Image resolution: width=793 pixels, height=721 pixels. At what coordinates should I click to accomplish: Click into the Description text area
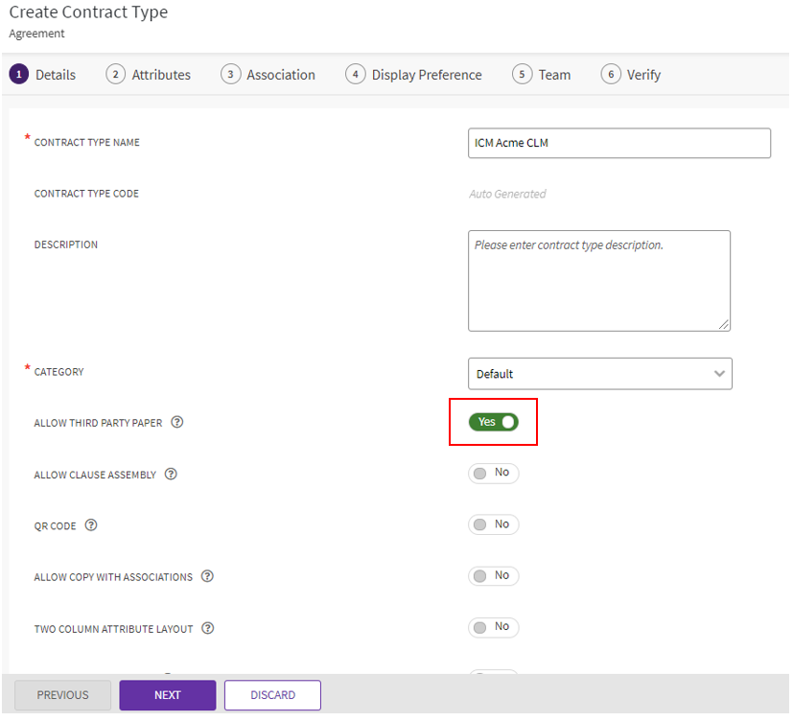(x=598, y=280)
